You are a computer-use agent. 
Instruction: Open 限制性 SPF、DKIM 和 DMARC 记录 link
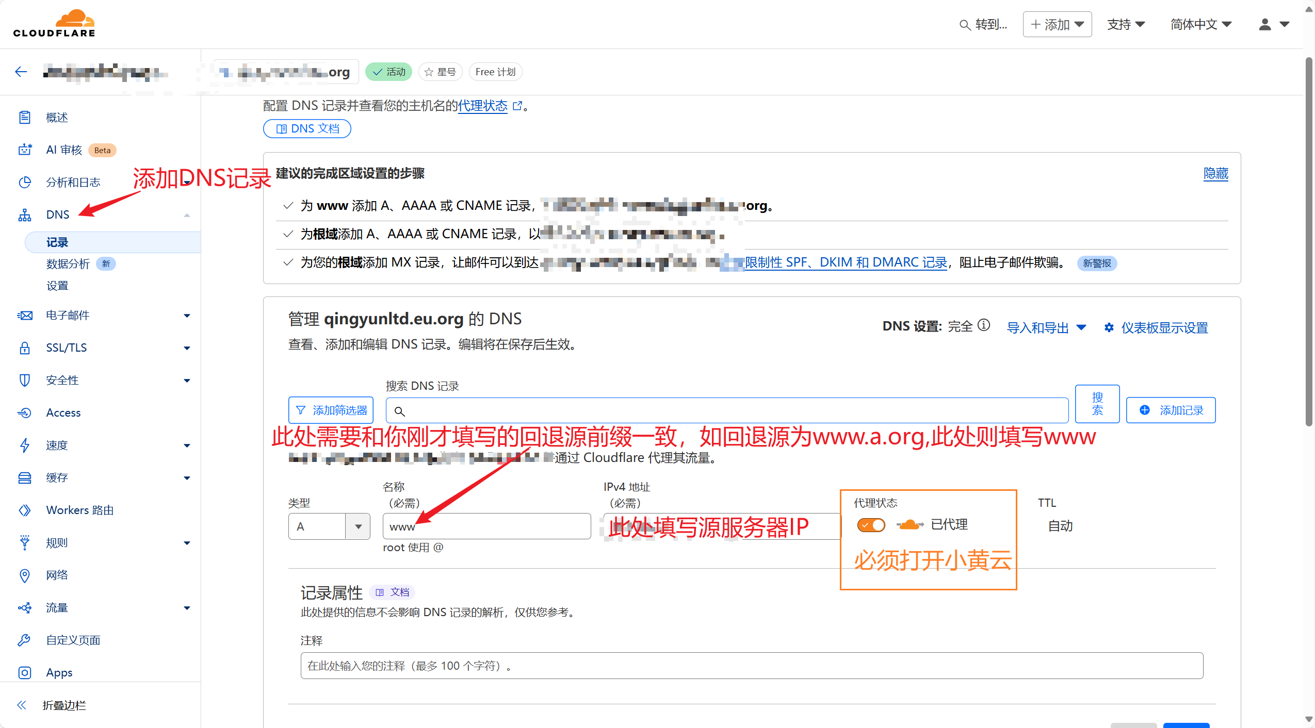tap(846, 262)
